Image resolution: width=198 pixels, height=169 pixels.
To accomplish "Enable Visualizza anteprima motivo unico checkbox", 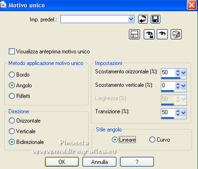I will pyautogui.click(x=12, y=52).
